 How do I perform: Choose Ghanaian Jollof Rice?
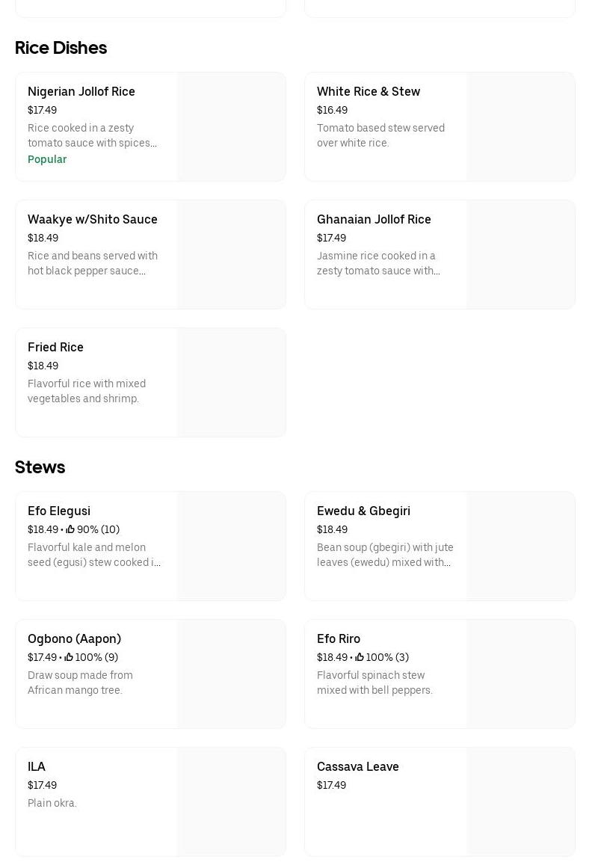pos(374,220)
